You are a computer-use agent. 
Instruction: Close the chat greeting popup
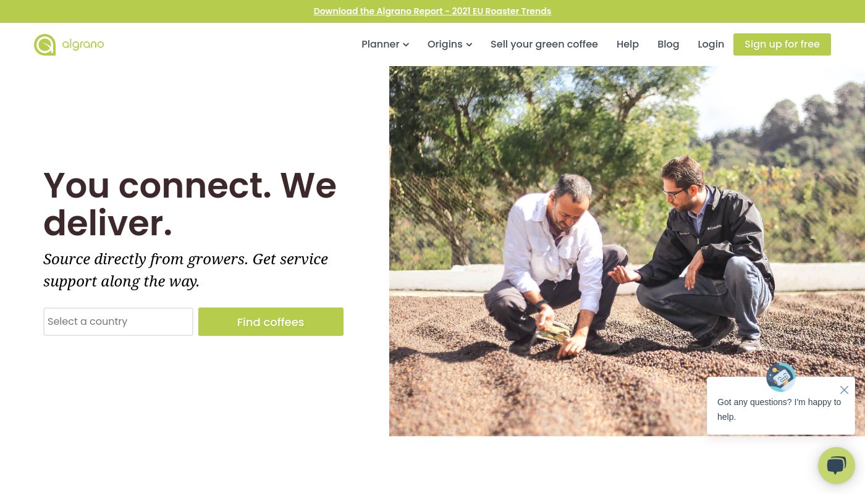click(844, 390)
